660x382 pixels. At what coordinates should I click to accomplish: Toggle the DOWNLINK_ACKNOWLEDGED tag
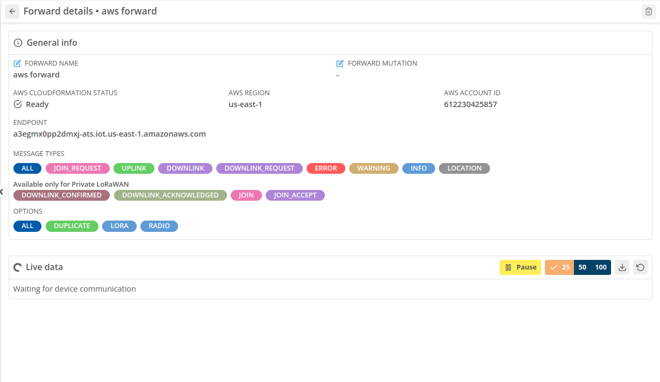tap(171, 195)
